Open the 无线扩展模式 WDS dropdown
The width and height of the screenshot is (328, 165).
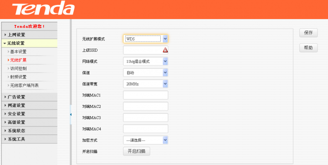[x=146, y=39]
